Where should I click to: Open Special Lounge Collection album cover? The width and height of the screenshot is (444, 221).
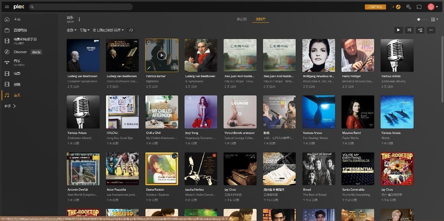click(240, 112)
